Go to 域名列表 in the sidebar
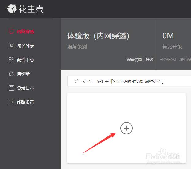 [25, 46]
